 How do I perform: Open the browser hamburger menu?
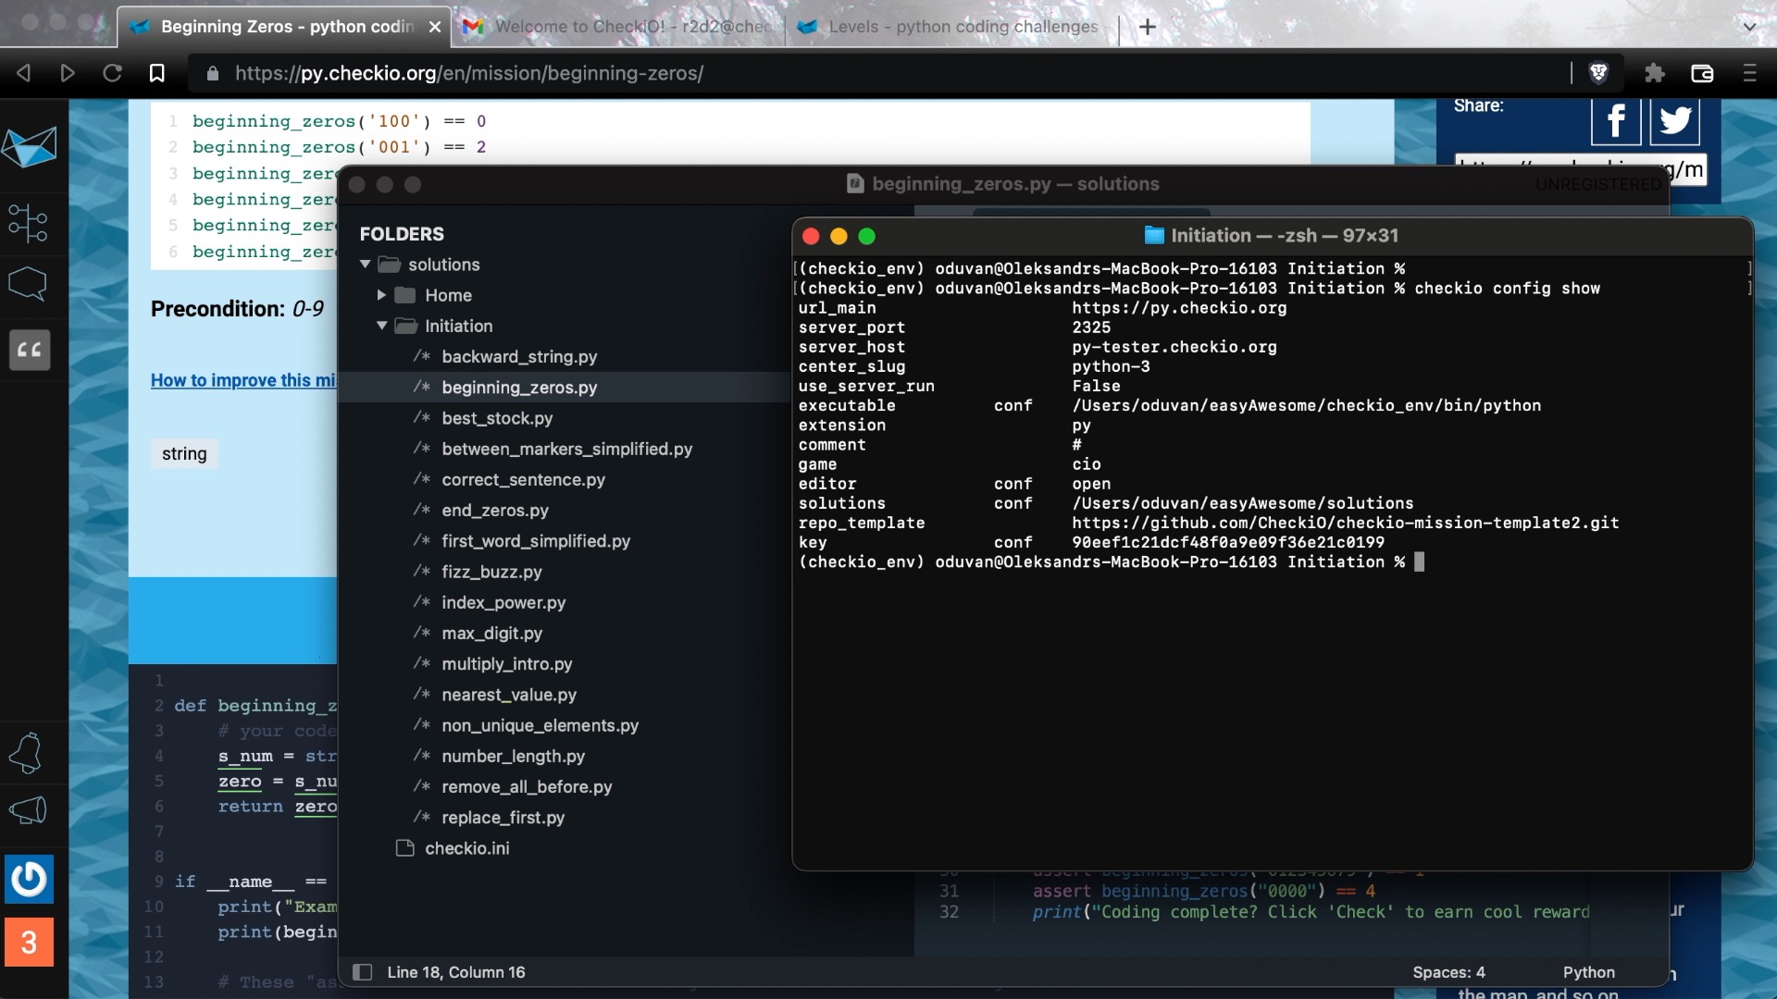[x=1749, y=73]
